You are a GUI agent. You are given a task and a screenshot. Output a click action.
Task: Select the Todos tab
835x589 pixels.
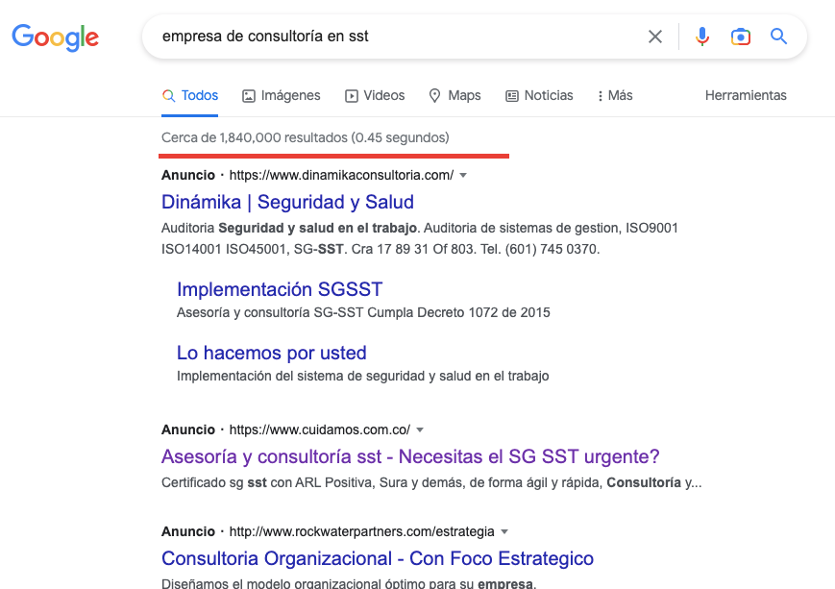point(189,95)
